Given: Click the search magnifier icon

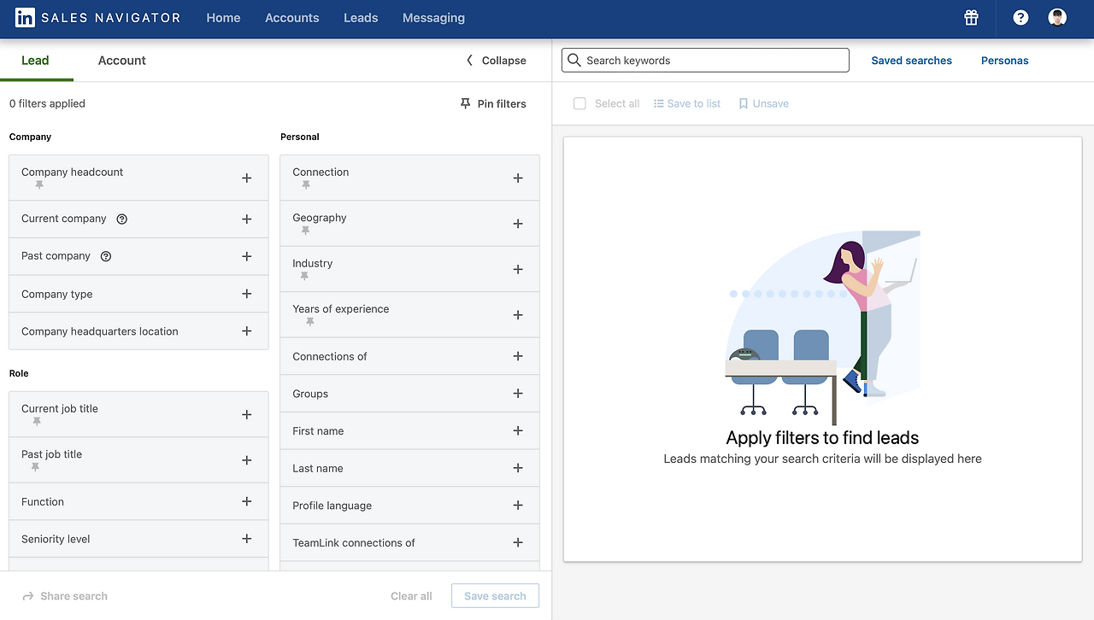Looking at the screenshot, I should (575, 61).
